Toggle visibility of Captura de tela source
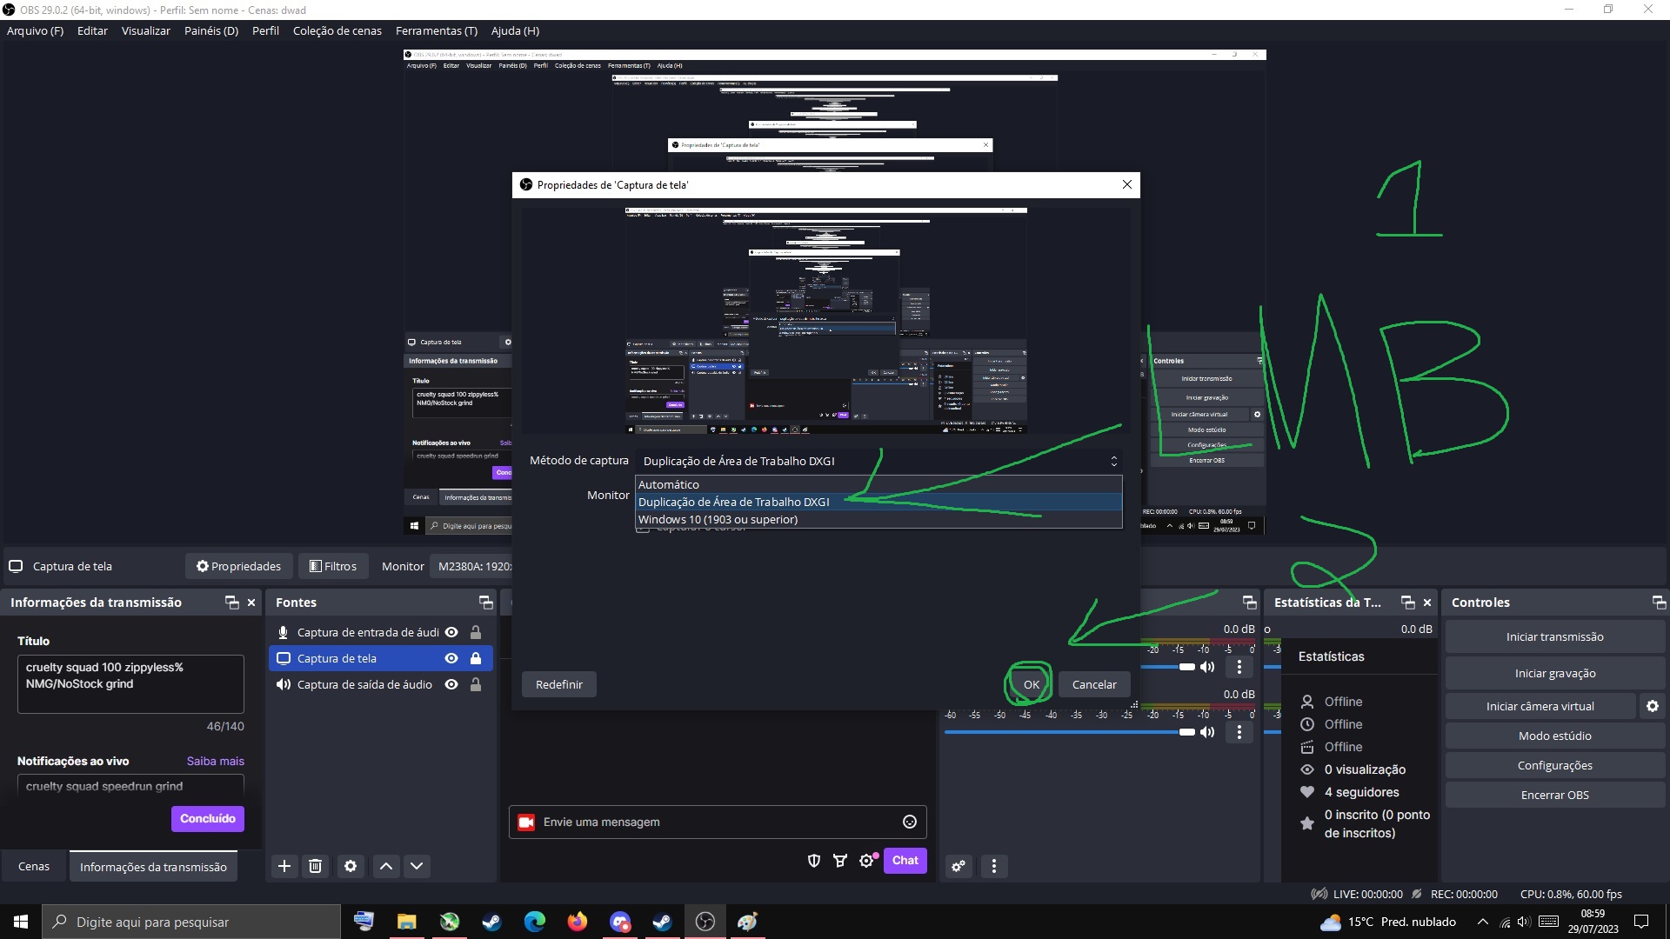 tap(451, 659)
